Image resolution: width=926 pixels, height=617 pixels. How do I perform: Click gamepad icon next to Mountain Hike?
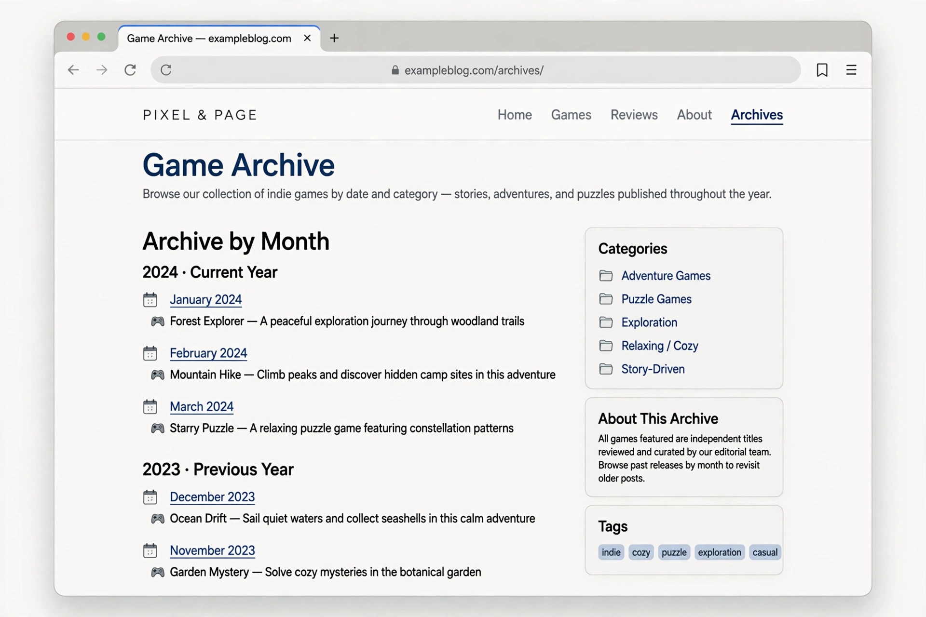coord(158,375)
